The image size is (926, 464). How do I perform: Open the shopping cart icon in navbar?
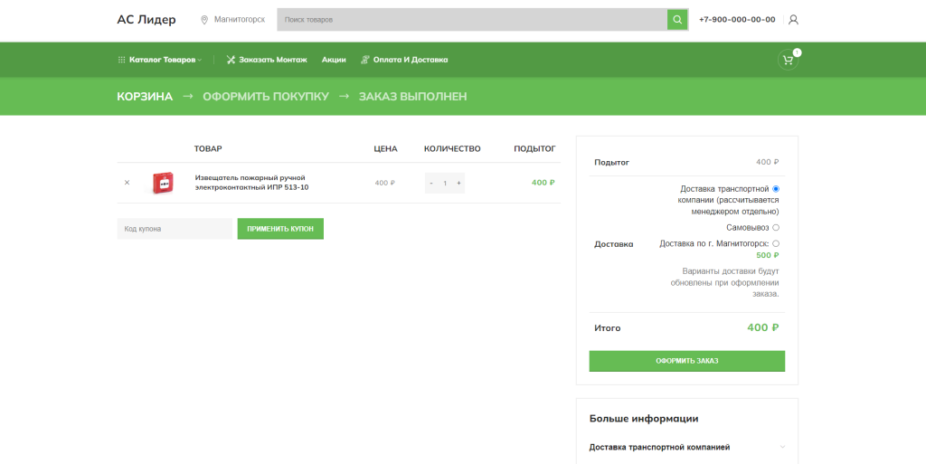(x=789, y=61)
